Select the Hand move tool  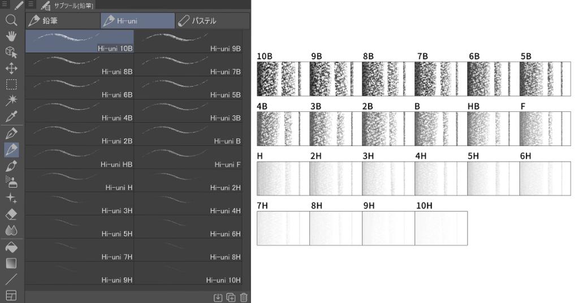coord(11,36)
